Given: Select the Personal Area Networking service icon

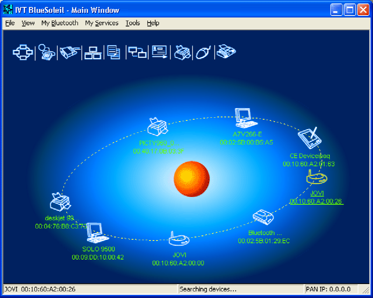Looking at the screenshot, I should [x=23, y=52].
